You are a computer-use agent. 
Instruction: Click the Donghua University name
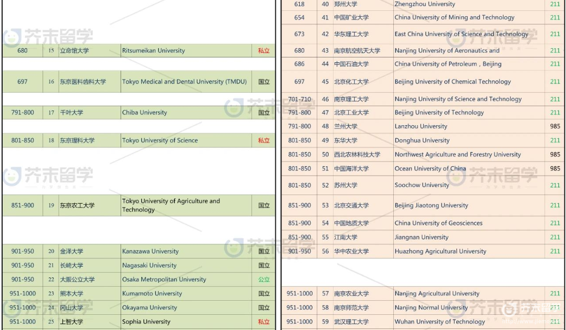pos(422,140)
